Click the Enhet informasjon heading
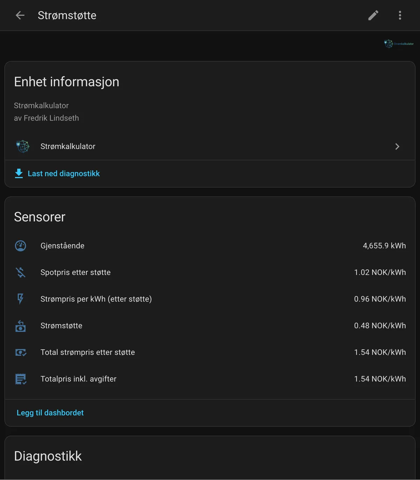Screen dimensions: 420x480 tap(66, 82)
